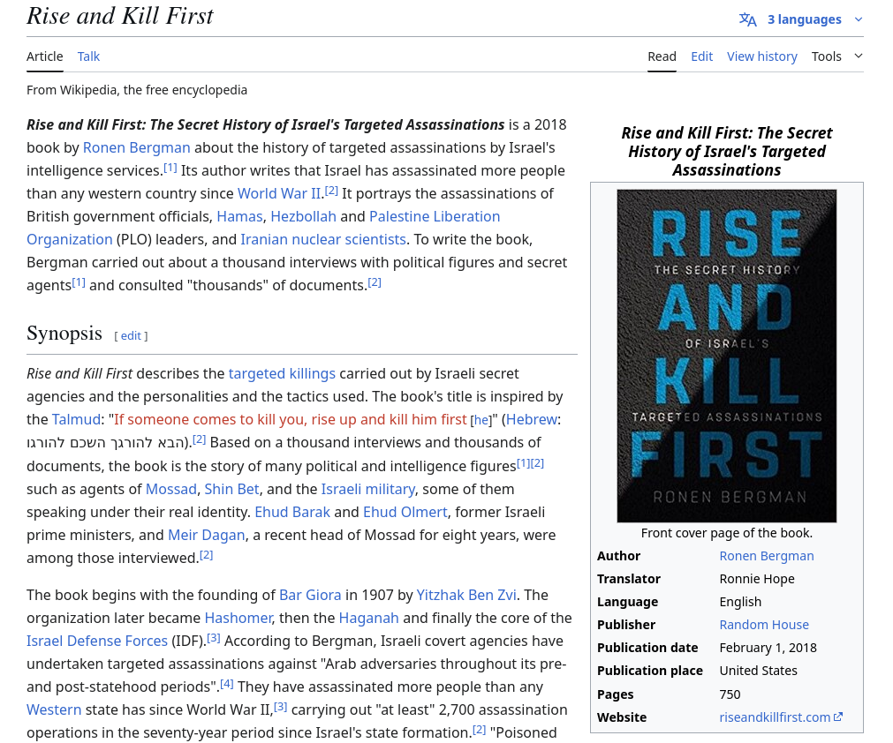This screenshot has width=893, height=743.
Task: Follow the Hezbollah link
Action: coord(303,216)
